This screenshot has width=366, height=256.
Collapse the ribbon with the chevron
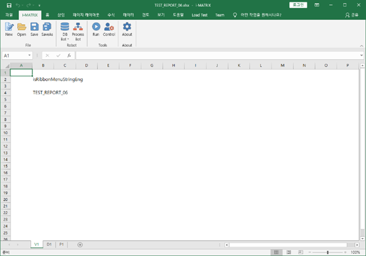click(x=361, y=46)
